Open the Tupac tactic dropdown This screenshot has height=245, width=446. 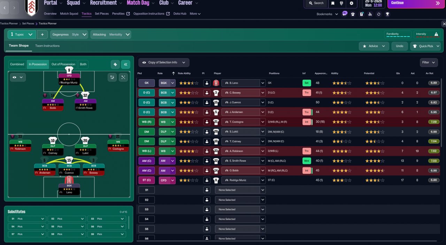pyautogui.click(x=22, y=34)
